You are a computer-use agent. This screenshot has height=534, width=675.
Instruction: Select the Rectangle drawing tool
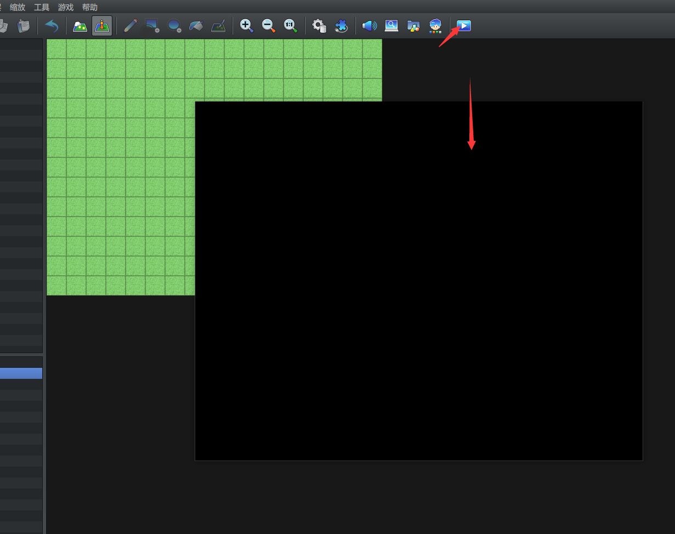coord(152,26)
